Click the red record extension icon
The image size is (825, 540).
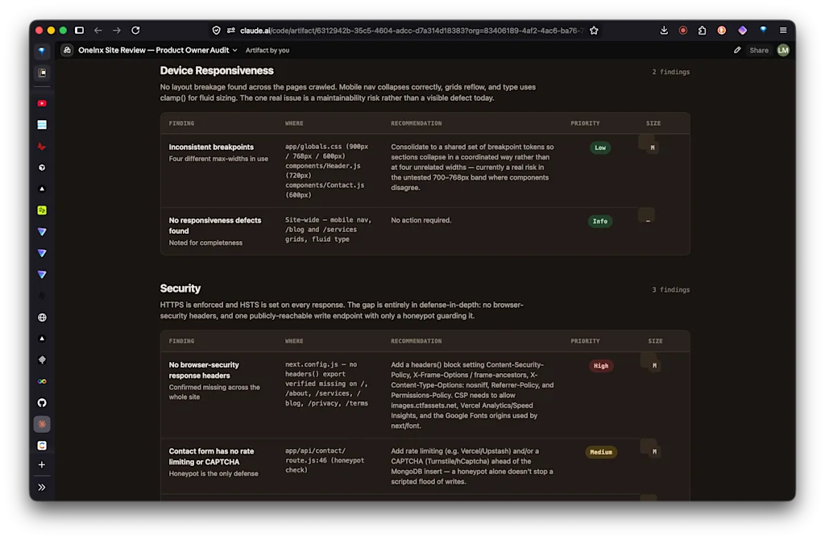[x=683, y=31]
